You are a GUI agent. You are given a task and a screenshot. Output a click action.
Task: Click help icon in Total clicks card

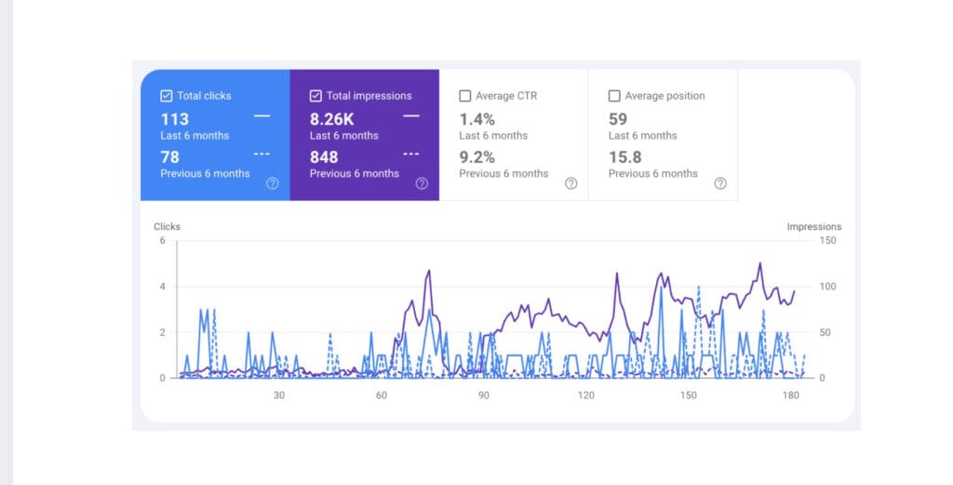(272, 183)
